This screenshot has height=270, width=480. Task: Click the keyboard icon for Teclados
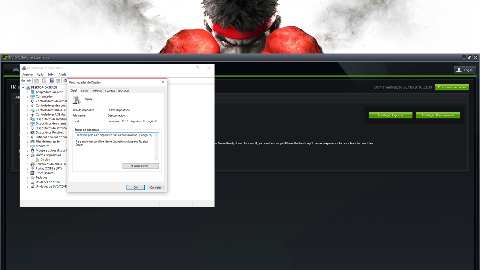point(32,177)
